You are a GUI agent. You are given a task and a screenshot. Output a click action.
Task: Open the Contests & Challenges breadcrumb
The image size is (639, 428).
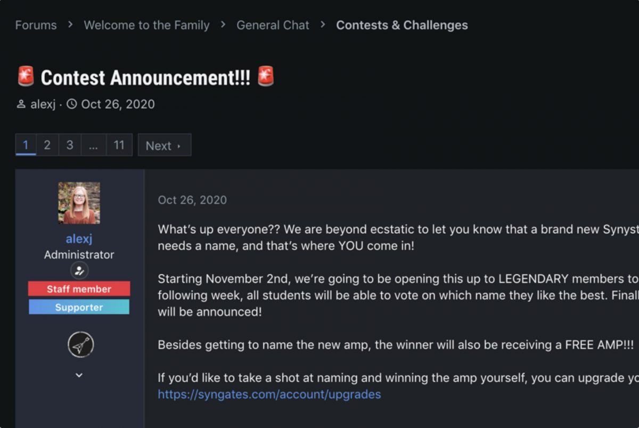point(402,25)
